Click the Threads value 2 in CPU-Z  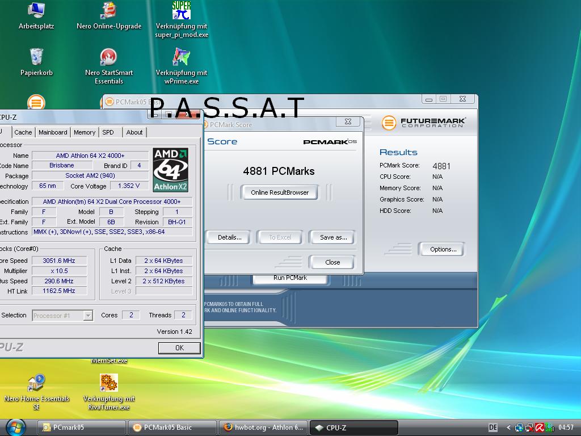[x=183, y=315]
